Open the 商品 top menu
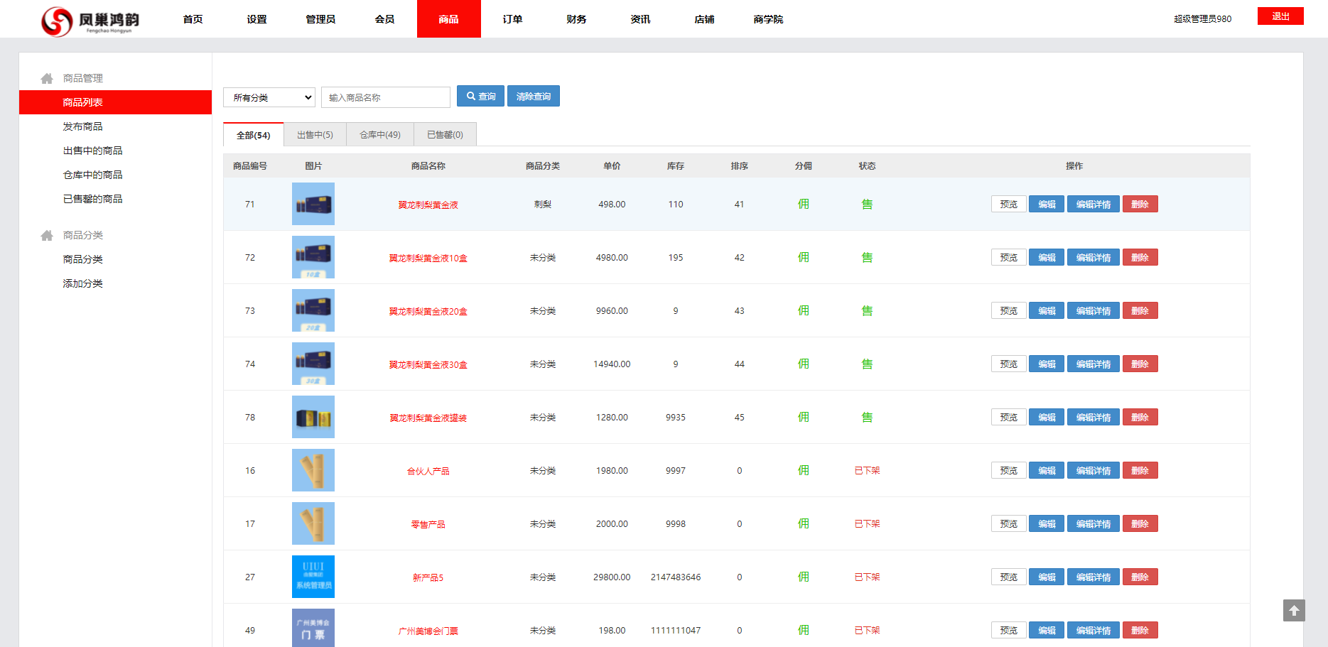The height and width of the screenshot is (647, 1328). [x=448, y=19]
